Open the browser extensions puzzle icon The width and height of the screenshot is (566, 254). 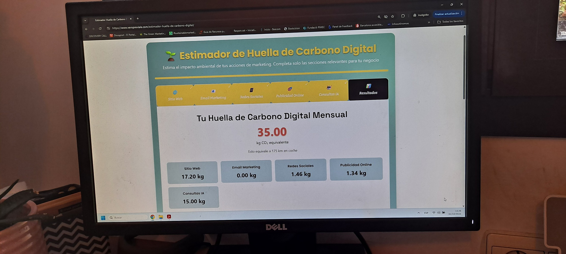(x=403, y=16)
